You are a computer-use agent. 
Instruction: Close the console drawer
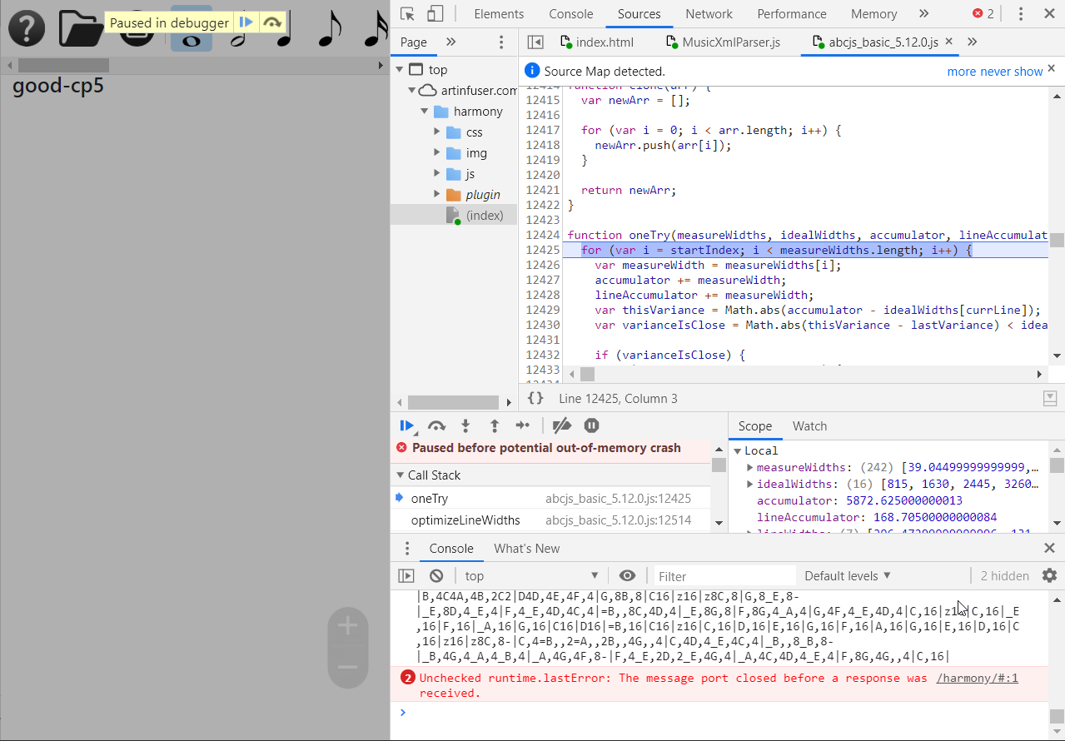[1049, 549]
